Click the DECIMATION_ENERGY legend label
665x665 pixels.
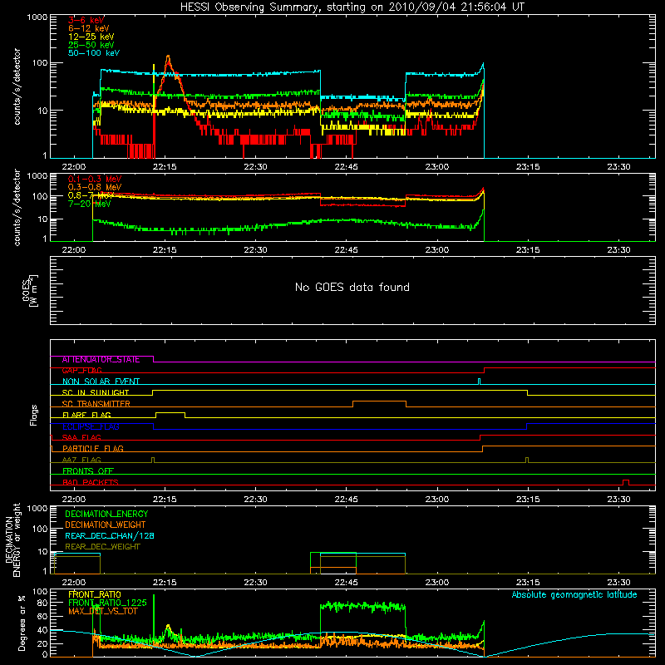pos(106,514)
